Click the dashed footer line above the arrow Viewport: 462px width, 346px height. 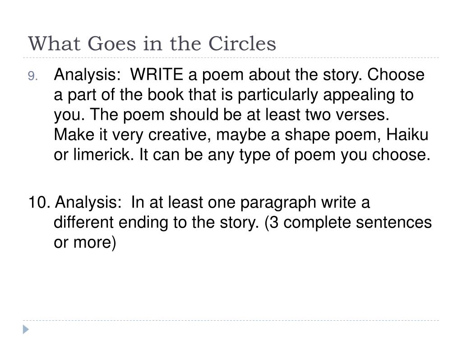(231, 320)
